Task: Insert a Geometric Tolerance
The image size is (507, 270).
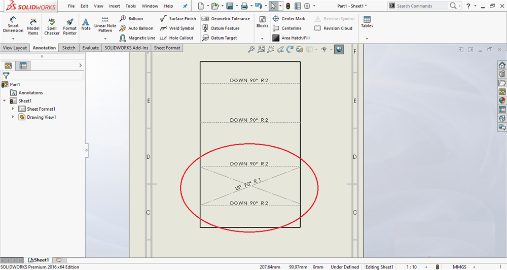Action: [226, 18]
